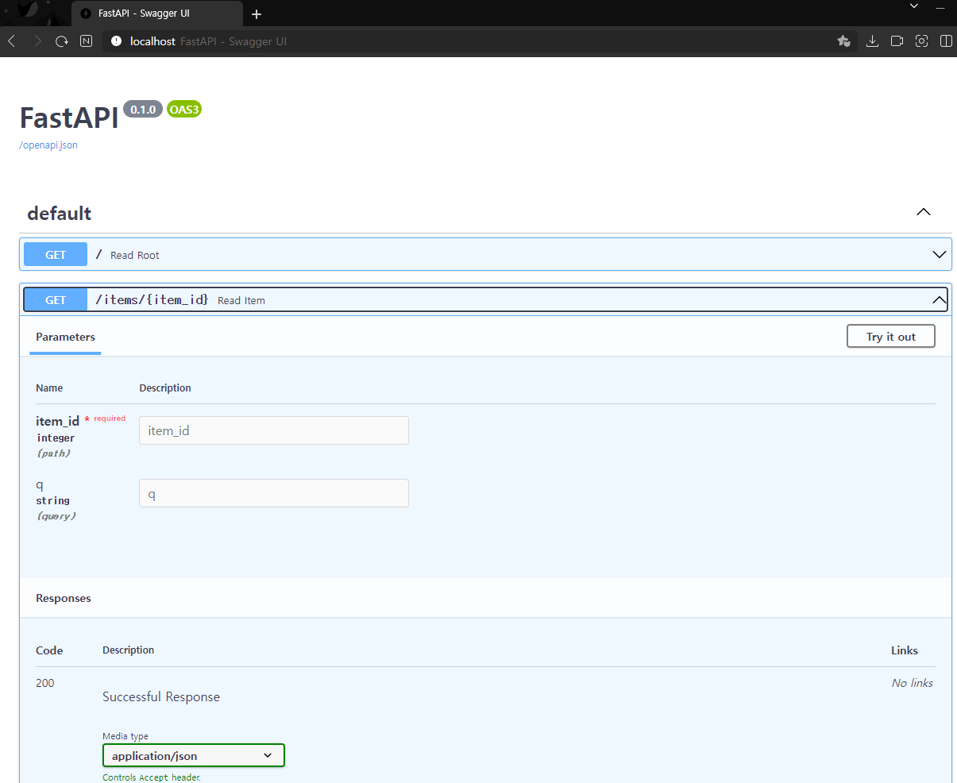Click the default section heading
The height and width of the screenshot is (783, 957).
click(x=60, y=214)
